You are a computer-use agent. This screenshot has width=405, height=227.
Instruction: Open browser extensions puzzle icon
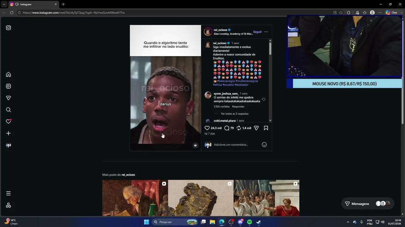tap(348, 13)
